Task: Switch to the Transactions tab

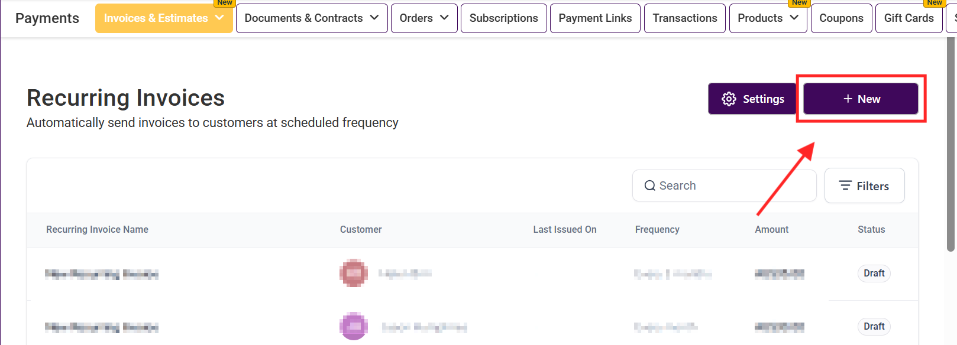Action: 684,18
